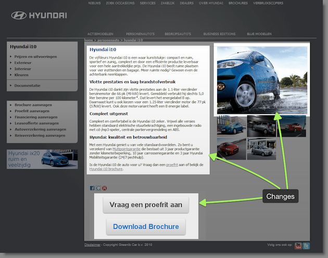Open Prijzen en uitvoeringen sidebar link
The width and height of the screenshot is (328, 258).
[x=35, y=57]
